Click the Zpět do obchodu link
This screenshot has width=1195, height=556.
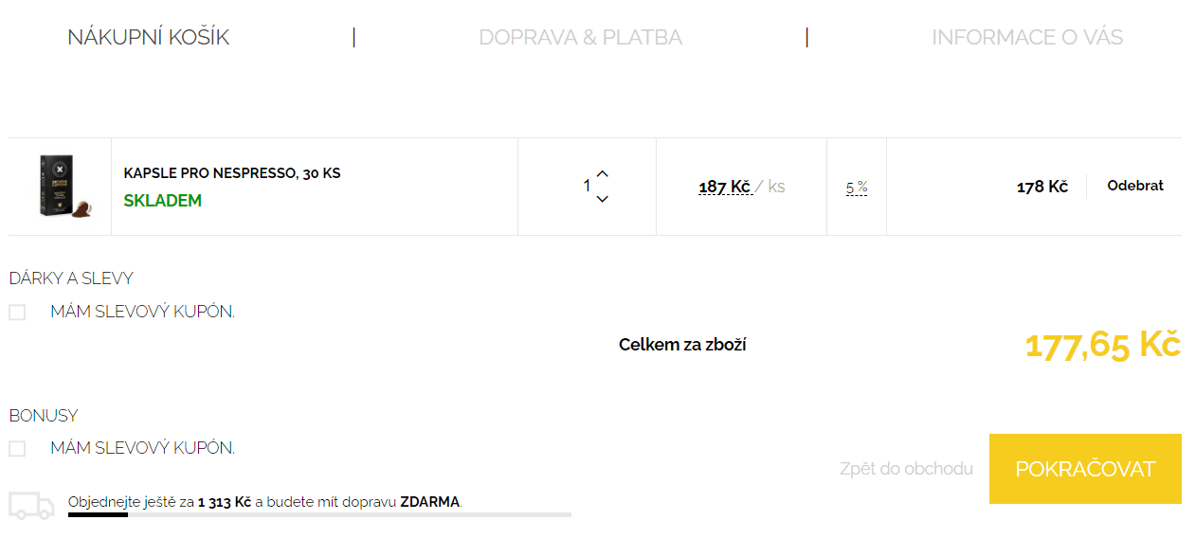tap(906, 469)
